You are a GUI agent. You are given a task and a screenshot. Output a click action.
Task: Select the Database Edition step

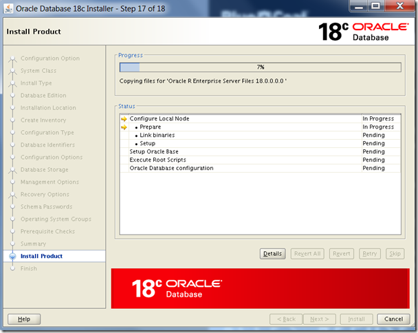click(x=43, y=96)
